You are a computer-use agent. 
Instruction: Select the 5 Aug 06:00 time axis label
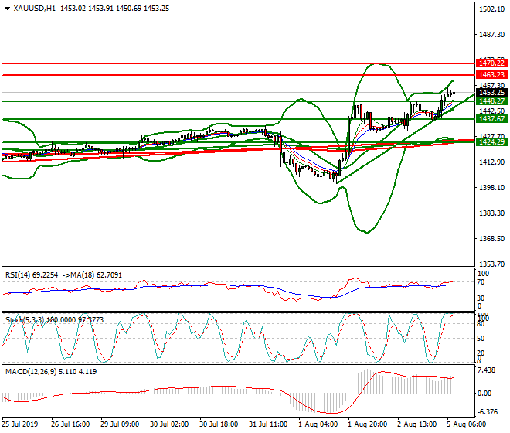coord(467,424)
